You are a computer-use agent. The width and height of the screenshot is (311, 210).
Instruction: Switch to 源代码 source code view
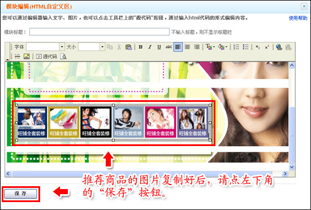coord(46,57)
